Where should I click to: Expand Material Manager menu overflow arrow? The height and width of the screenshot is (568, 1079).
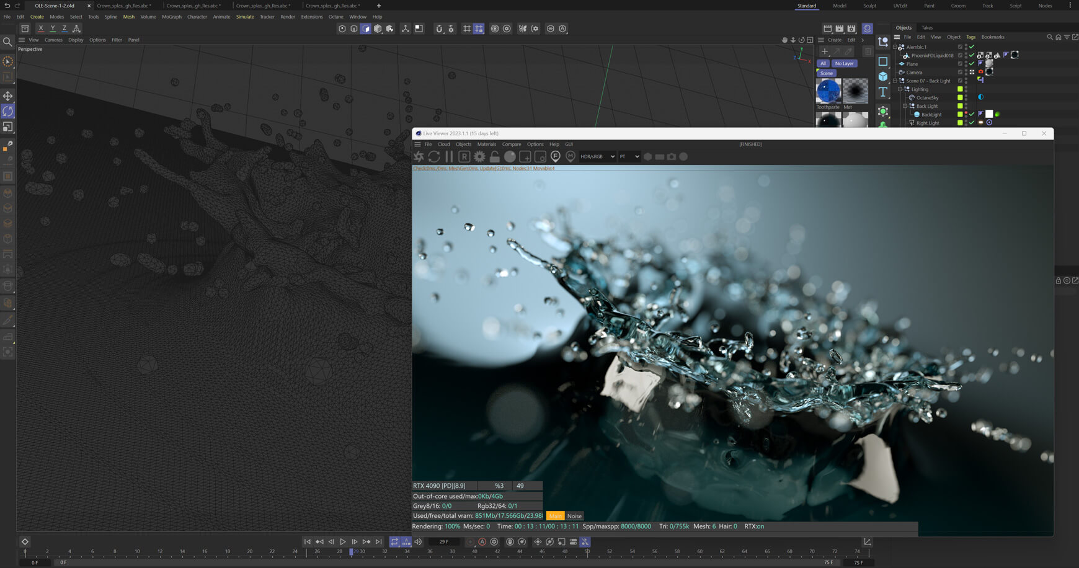tap(863, 40)
